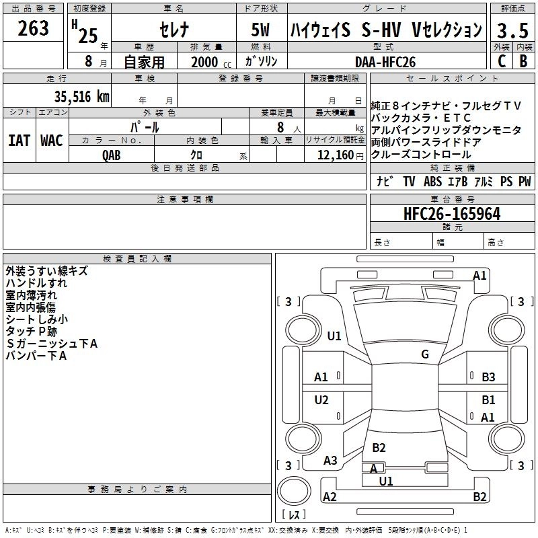Click the U2 dent mark on diagram
Image resolution: width=538 pixels, height=538 pixels.
321,400
